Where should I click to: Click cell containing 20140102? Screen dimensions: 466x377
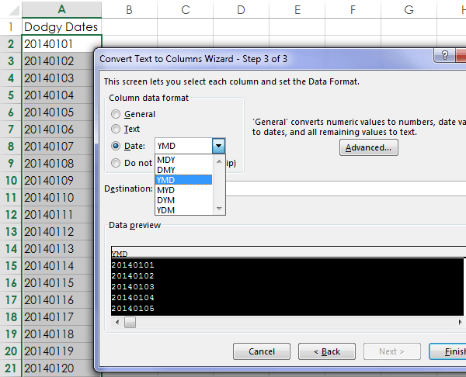tap(58, 61)
